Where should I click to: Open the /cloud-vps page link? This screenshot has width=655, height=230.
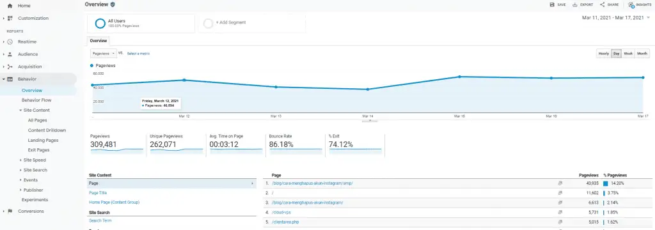point(281,213)
